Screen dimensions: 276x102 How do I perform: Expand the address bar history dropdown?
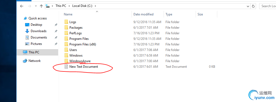248,6
